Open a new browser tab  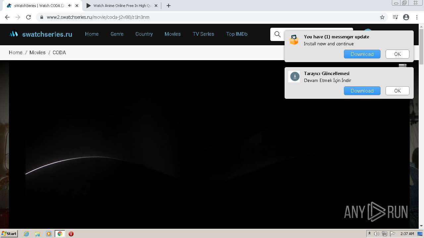168,6
